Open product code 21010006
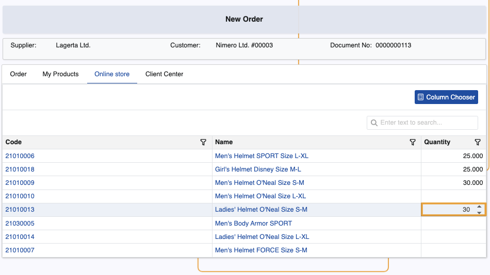 [x=20, y=156]
